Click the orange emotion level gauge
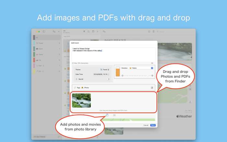Viewport: 227px width, 142px height. (118, 72)
